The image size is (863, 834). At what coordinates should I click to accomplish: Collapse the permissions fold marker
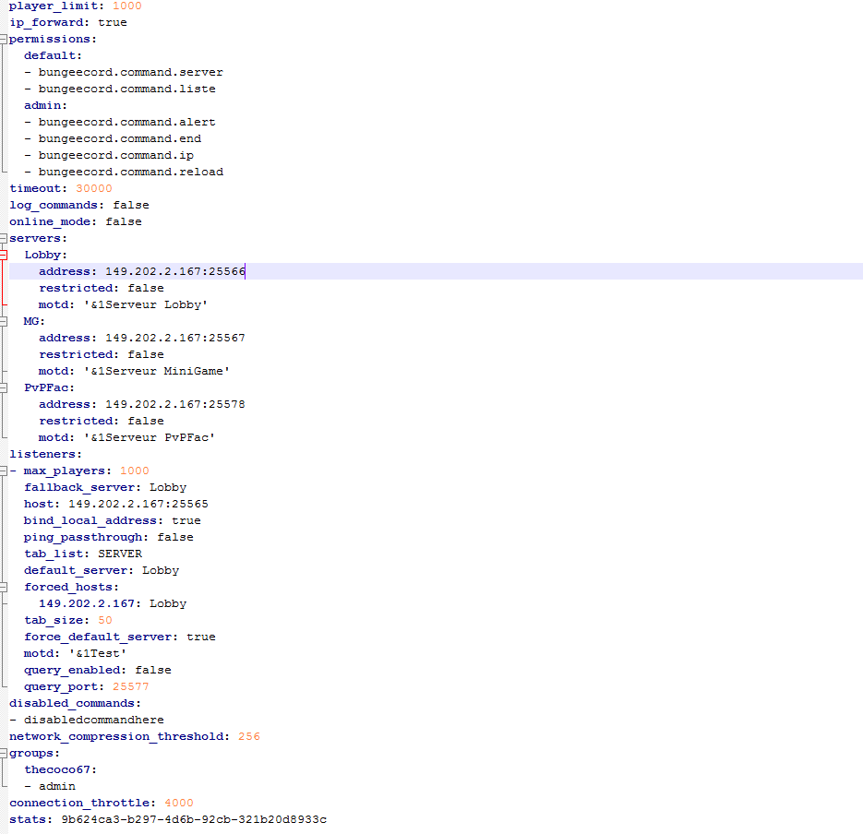pos(4,39)
